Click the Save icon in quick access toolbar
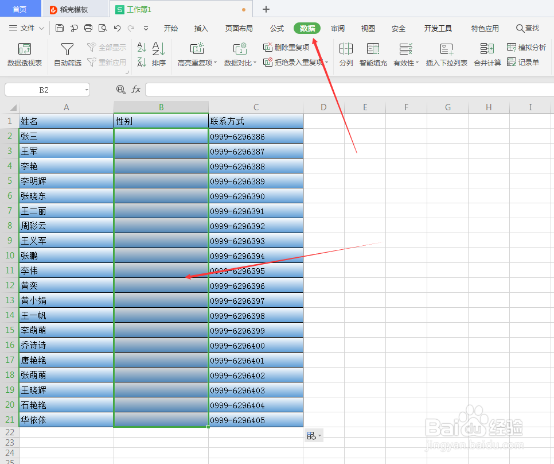The image size is (554, 464). (x=60, y=28)
